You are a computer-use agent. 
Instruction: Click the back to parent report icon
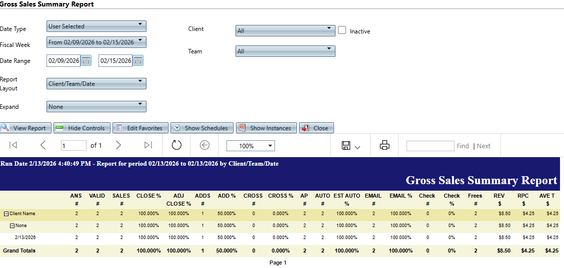tap(204, 145)
